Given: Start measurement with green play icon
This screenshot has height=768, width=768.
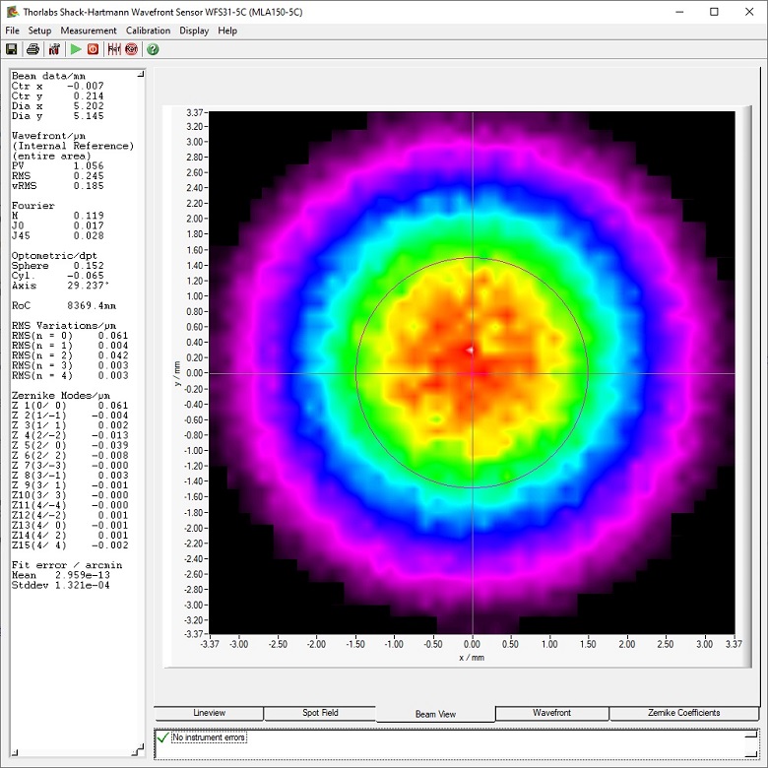Looking at the screenshot, I should [x=76, y=49].
